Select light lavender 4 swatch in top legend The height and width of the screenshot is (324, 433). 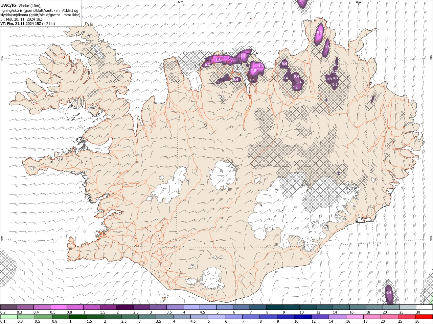point(191,307)
